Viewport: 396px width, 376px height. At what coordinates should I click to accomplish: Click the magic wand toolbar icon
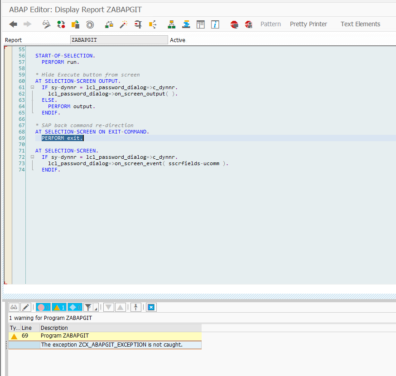[x=123, y=24]
